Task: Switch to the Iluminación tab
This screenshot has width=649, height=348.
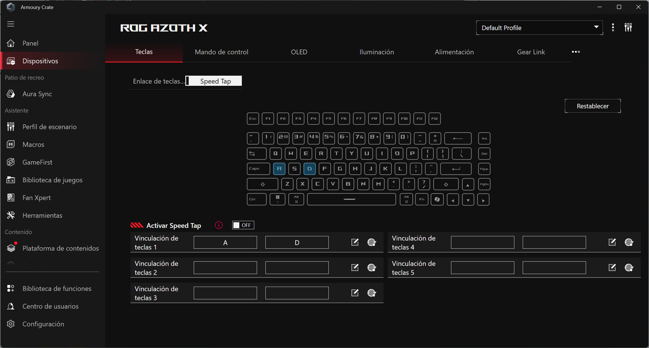Action: (x=377, y=52)
